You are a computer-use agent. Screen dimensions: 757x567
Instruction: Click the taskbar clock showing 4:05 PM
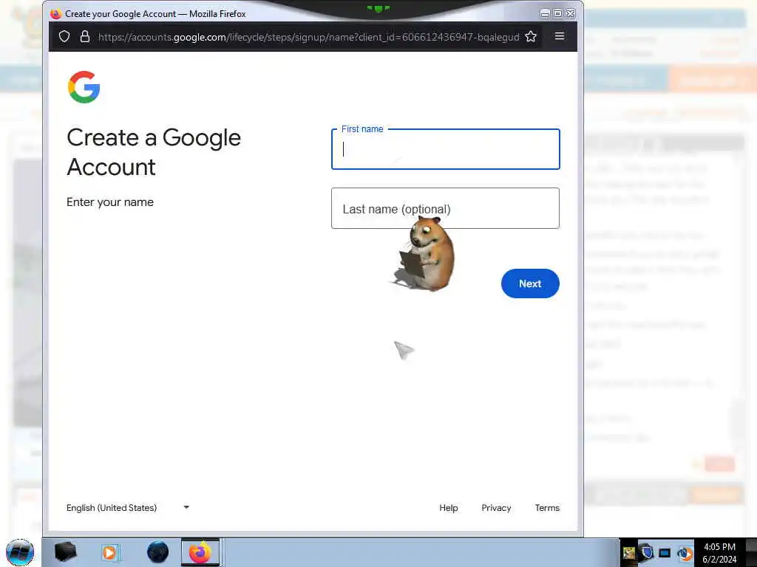(719, 553)
